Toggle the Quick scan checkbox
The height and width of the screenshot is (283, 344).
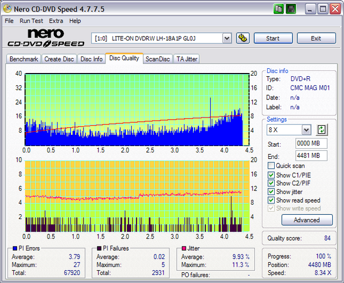pyautogui.click(x=271, y=165)
